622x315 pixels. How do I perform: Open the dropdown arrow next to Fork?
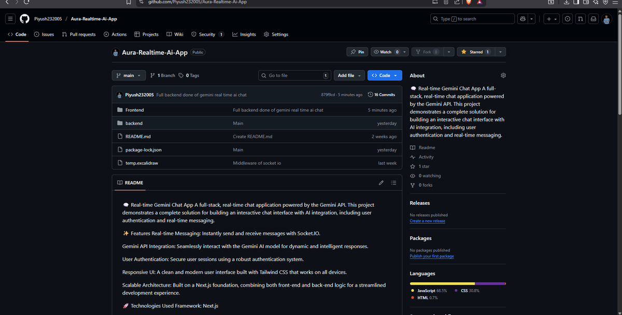448,52
